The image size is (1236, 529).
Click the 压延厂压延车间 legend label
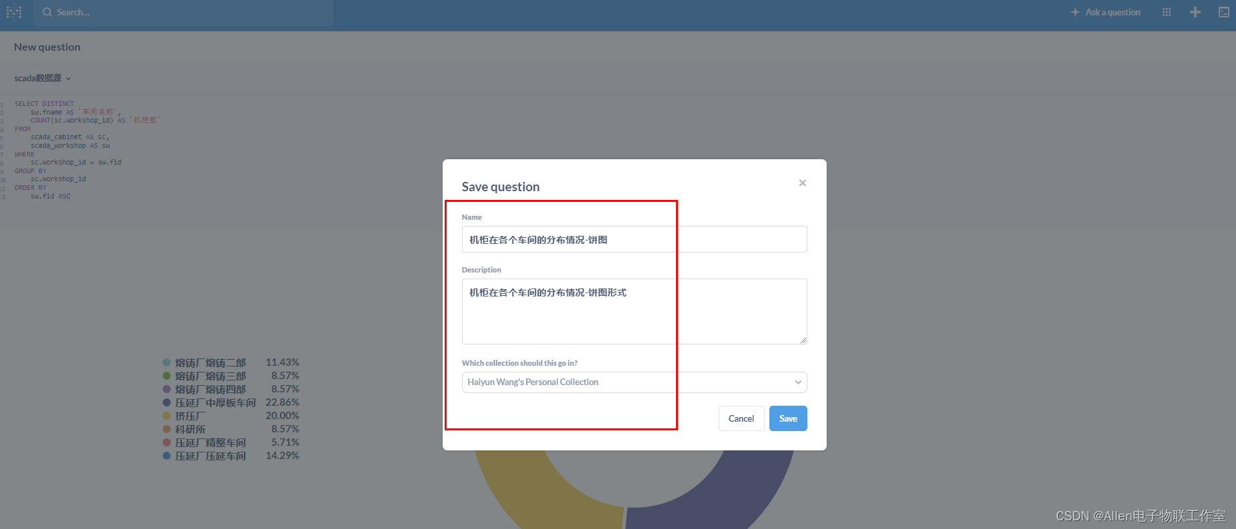(x=211, y=456)
